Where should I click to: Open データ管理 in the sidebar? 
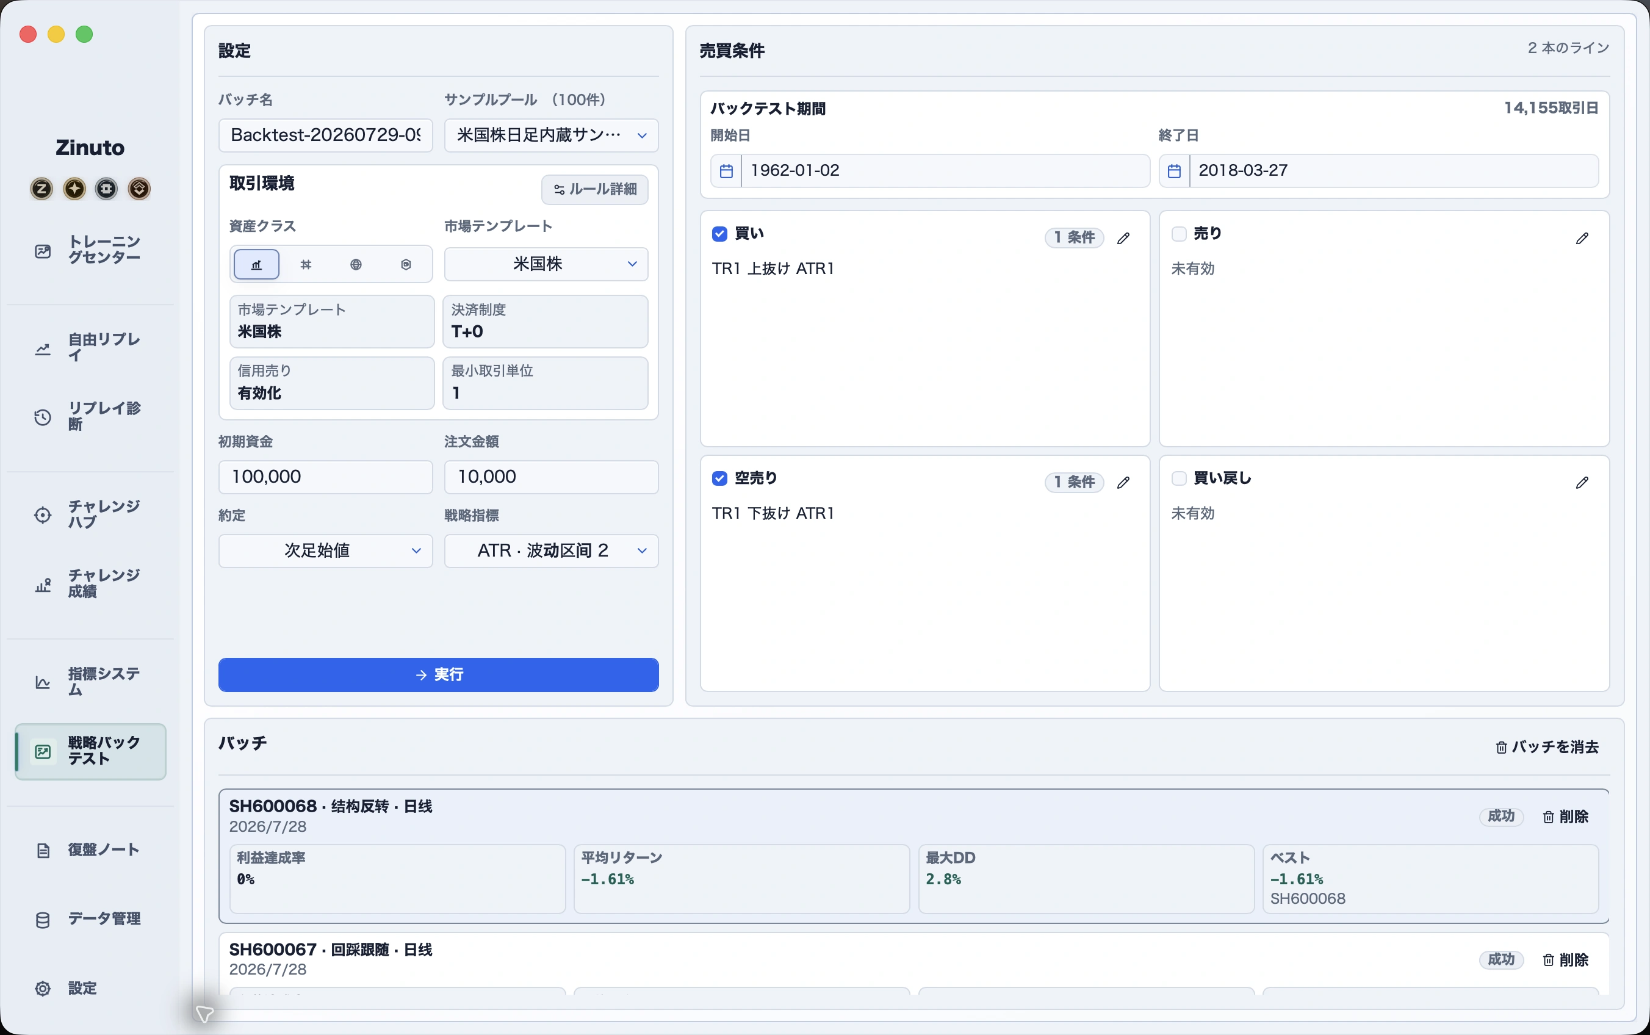[x=90, y=919]
